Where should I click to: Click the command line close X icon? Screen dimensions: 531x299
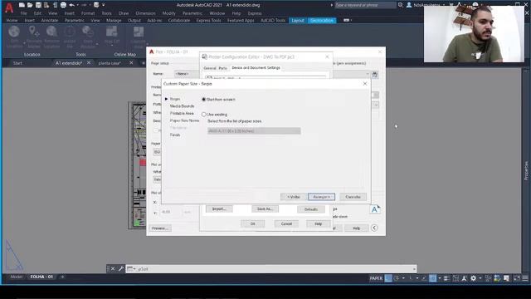113,269
